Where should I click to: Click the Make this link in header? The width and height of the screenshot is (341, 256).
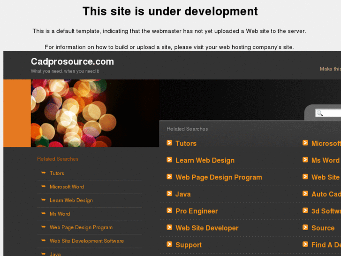pyautogui.click(x=330, y=69)
